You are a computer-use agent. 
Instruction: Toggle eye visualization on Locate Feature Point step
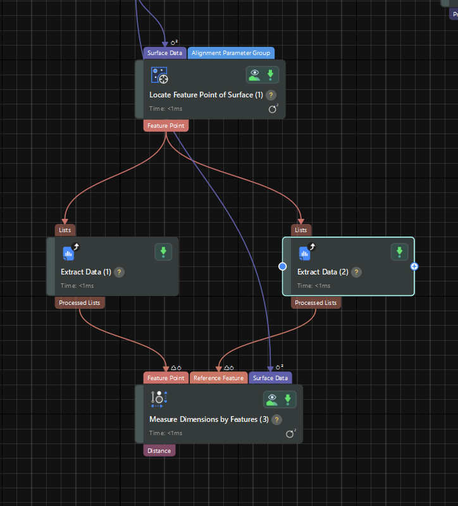(x=254, y=75)
